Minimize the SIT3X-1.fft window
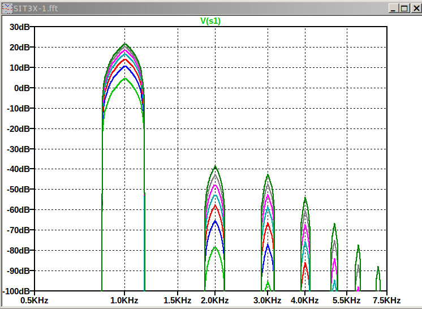The height and width of the screenshot is (309, 422). pos(393,8)
